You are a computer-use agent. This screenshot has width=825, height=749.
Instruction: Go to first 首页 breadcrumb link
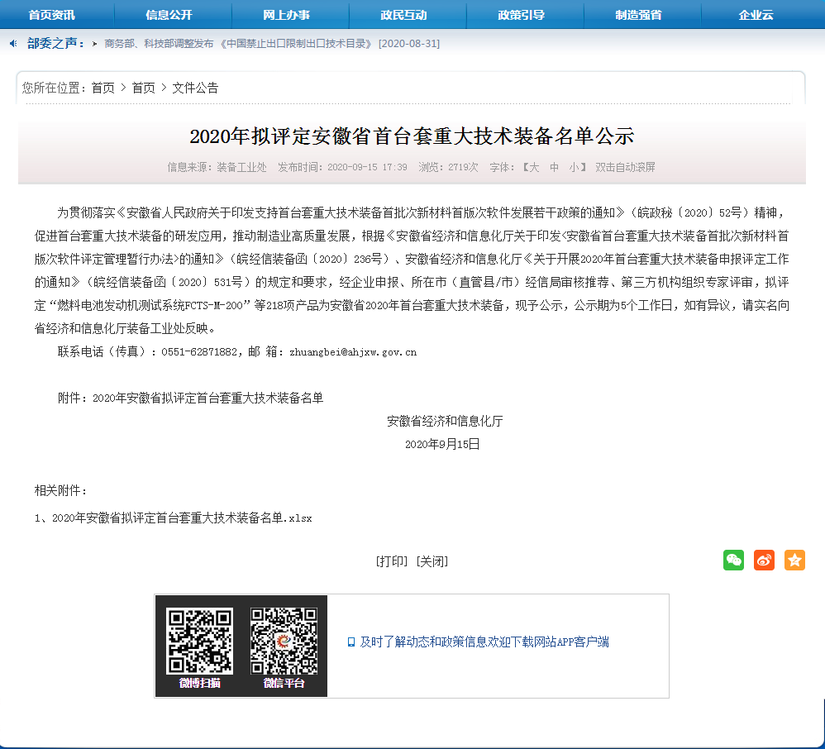click(103, 88)
